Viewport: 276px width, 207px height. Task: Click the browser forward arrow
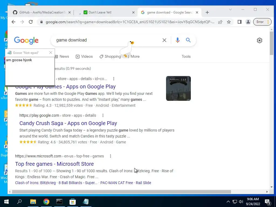(22, 22)
